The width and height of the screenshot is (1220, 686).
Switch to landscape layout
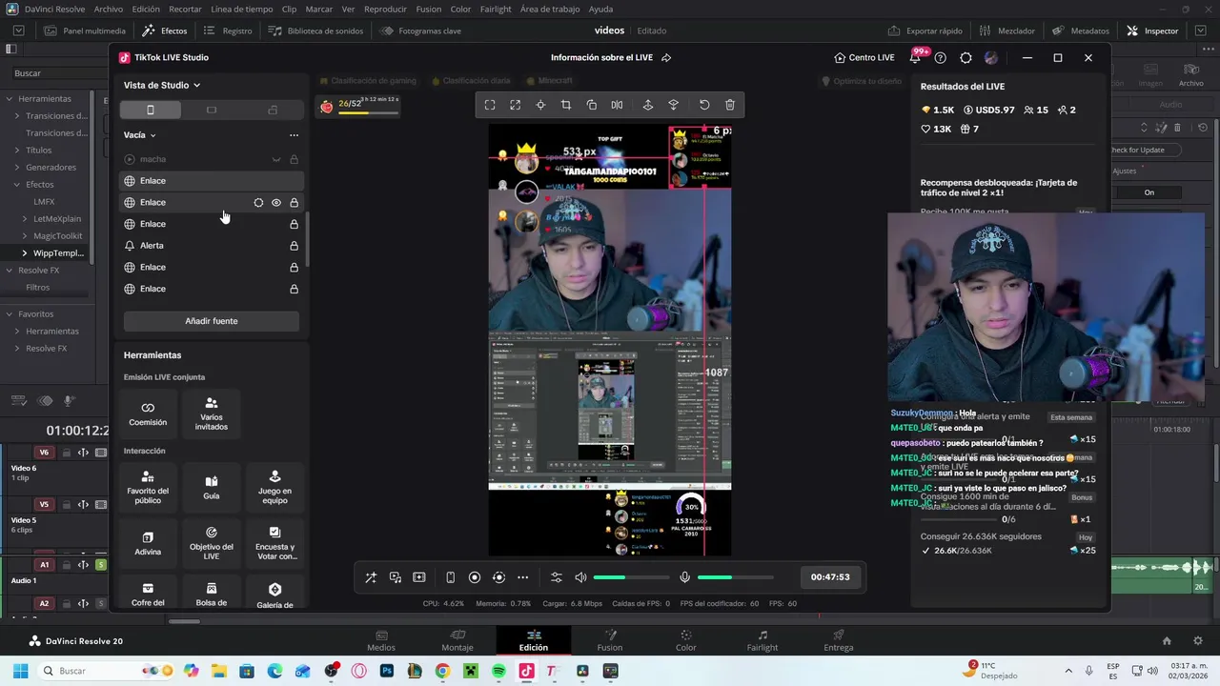point(212,111)
